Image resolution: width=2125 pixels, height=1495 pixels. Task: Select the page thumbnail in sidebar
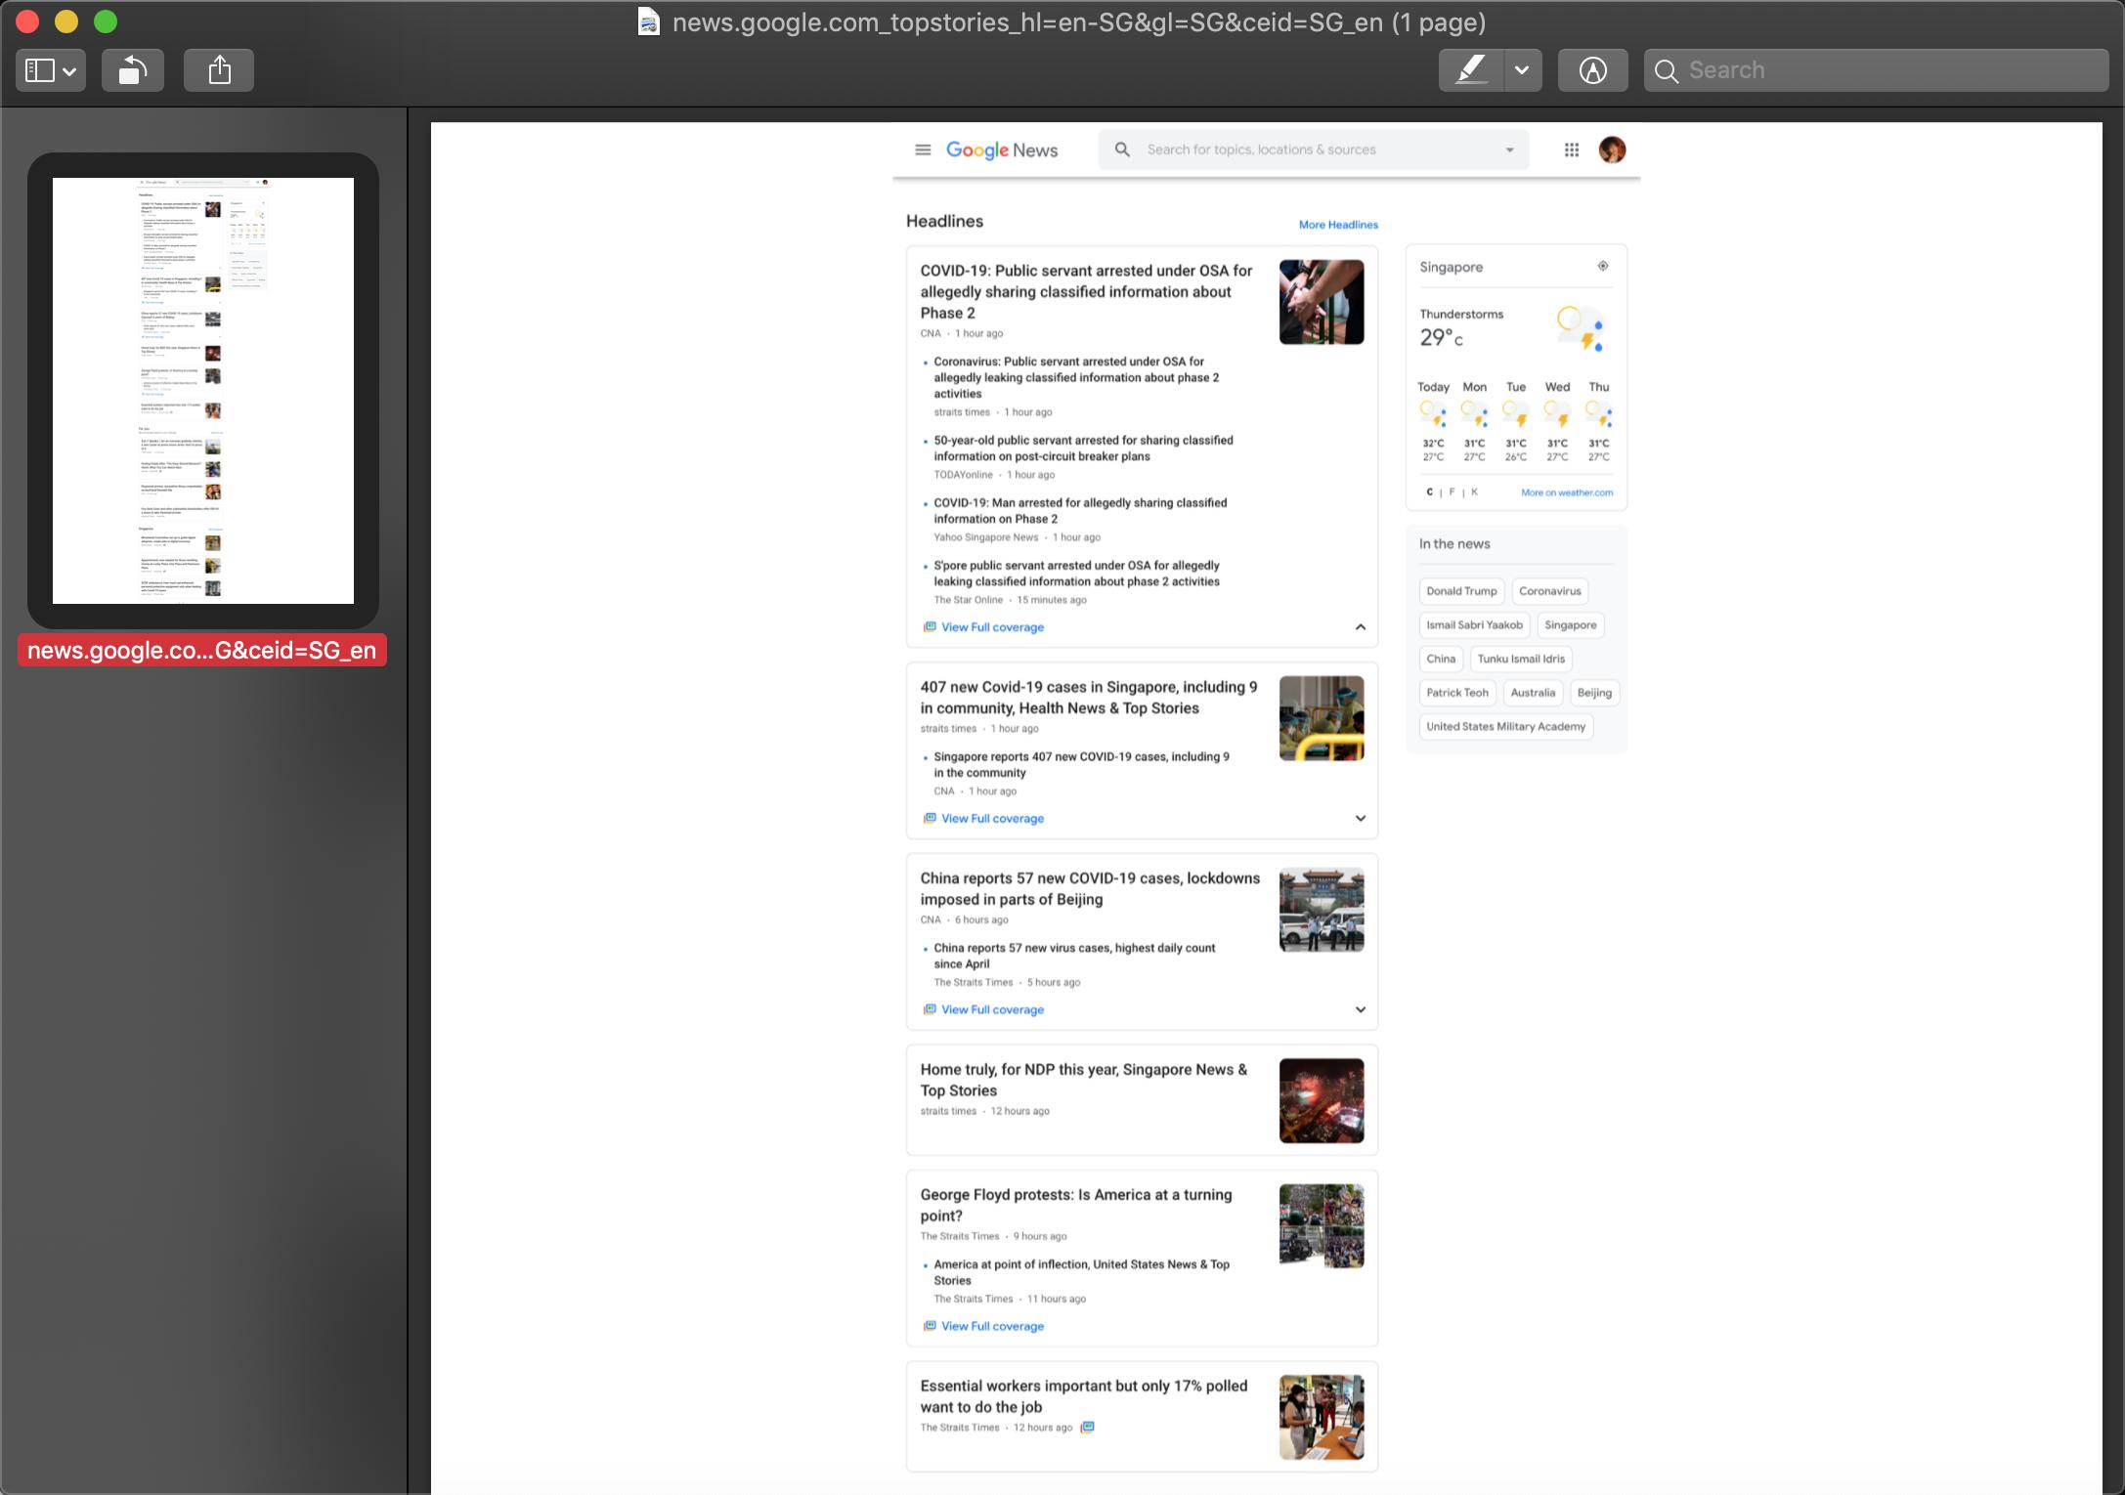[x=203, y=391]
